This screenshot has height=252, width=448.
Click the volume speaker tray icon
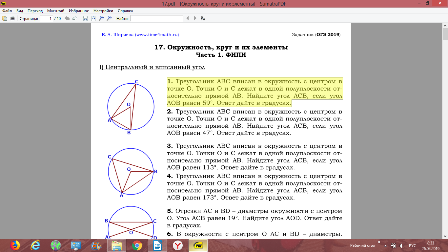click(401, 245)
